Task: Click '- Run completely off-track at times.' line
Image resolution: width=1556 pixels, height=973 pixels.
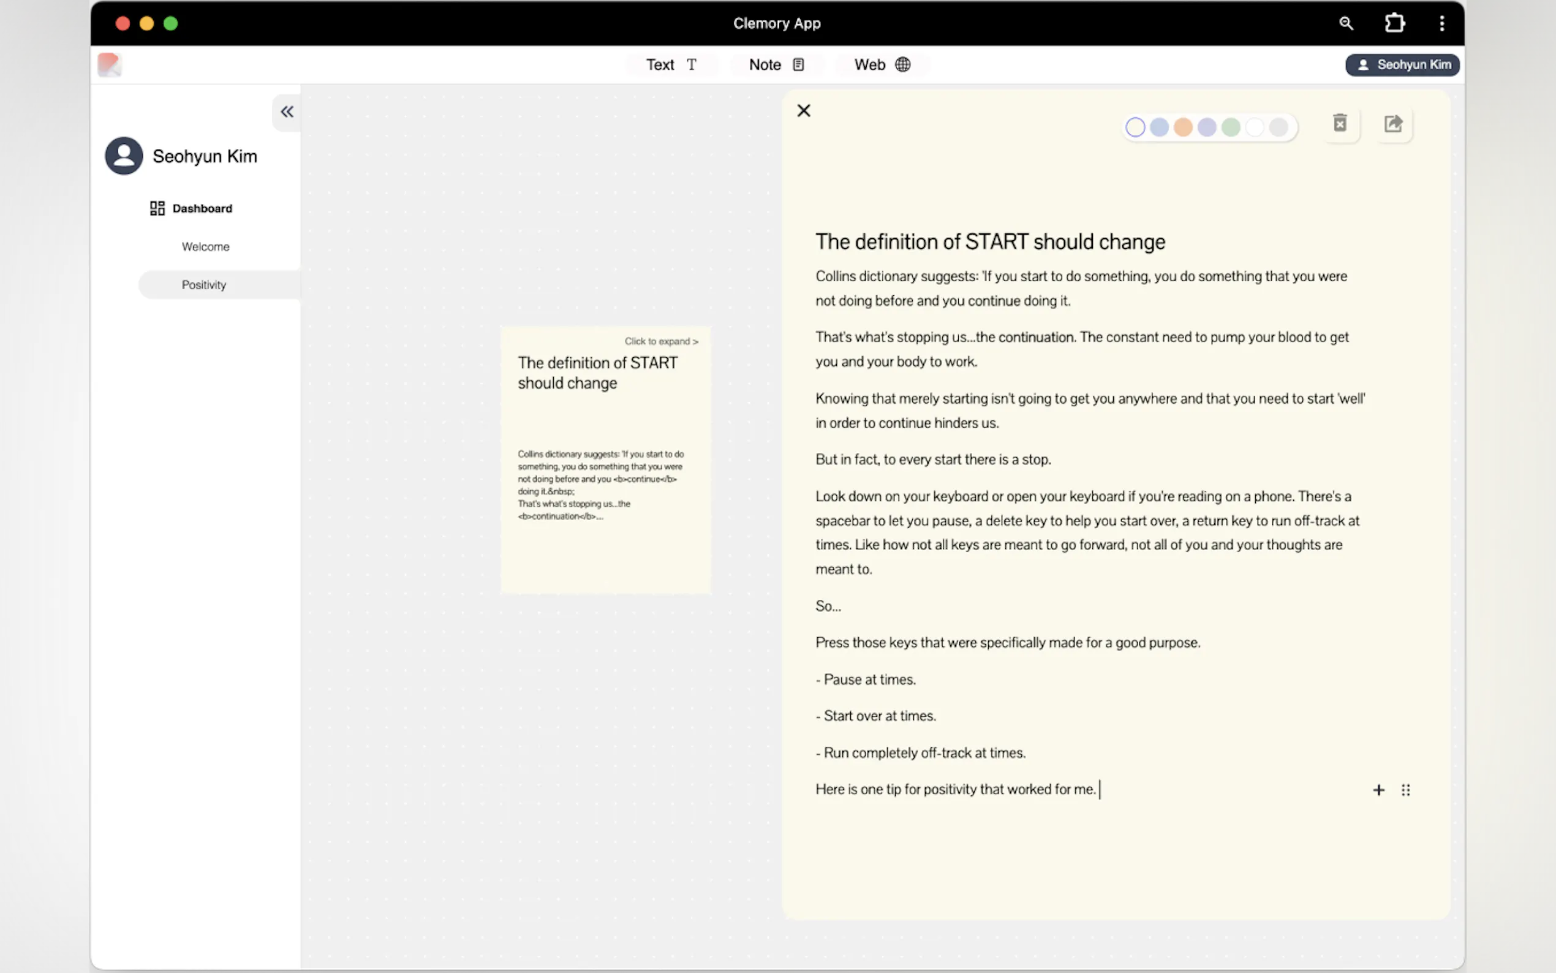Action: coord(921,753)
